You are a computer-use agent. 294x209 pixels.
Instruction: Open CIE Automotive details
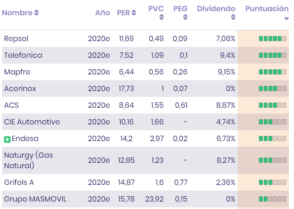(x=32, y=122)
